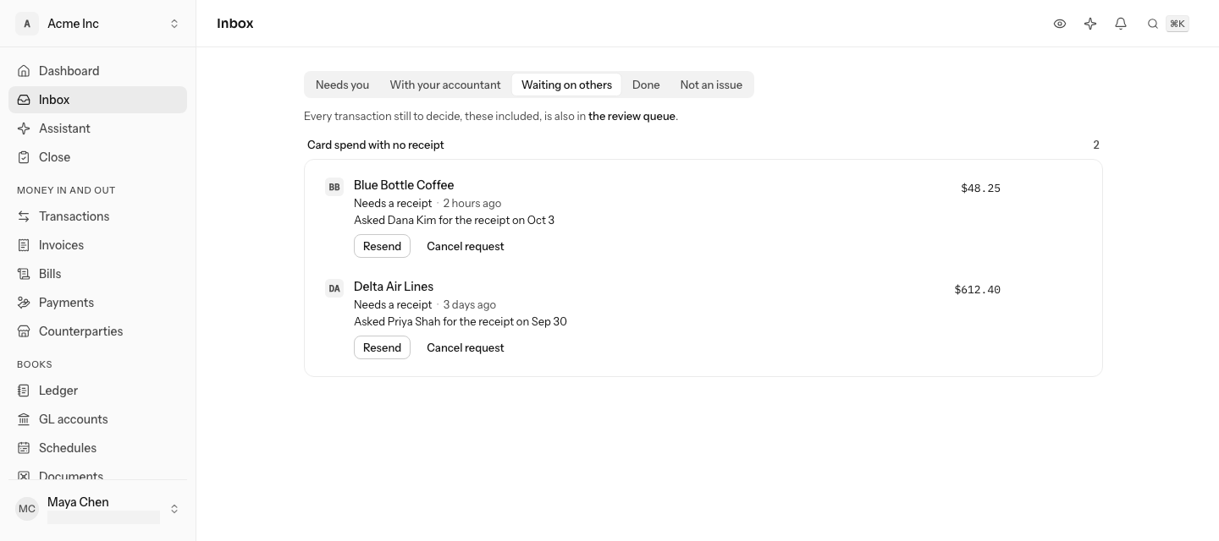Click the count 2 beside the section heading
The width and height of the screenshot is (1219, 541).
[x=1096, y=145]
